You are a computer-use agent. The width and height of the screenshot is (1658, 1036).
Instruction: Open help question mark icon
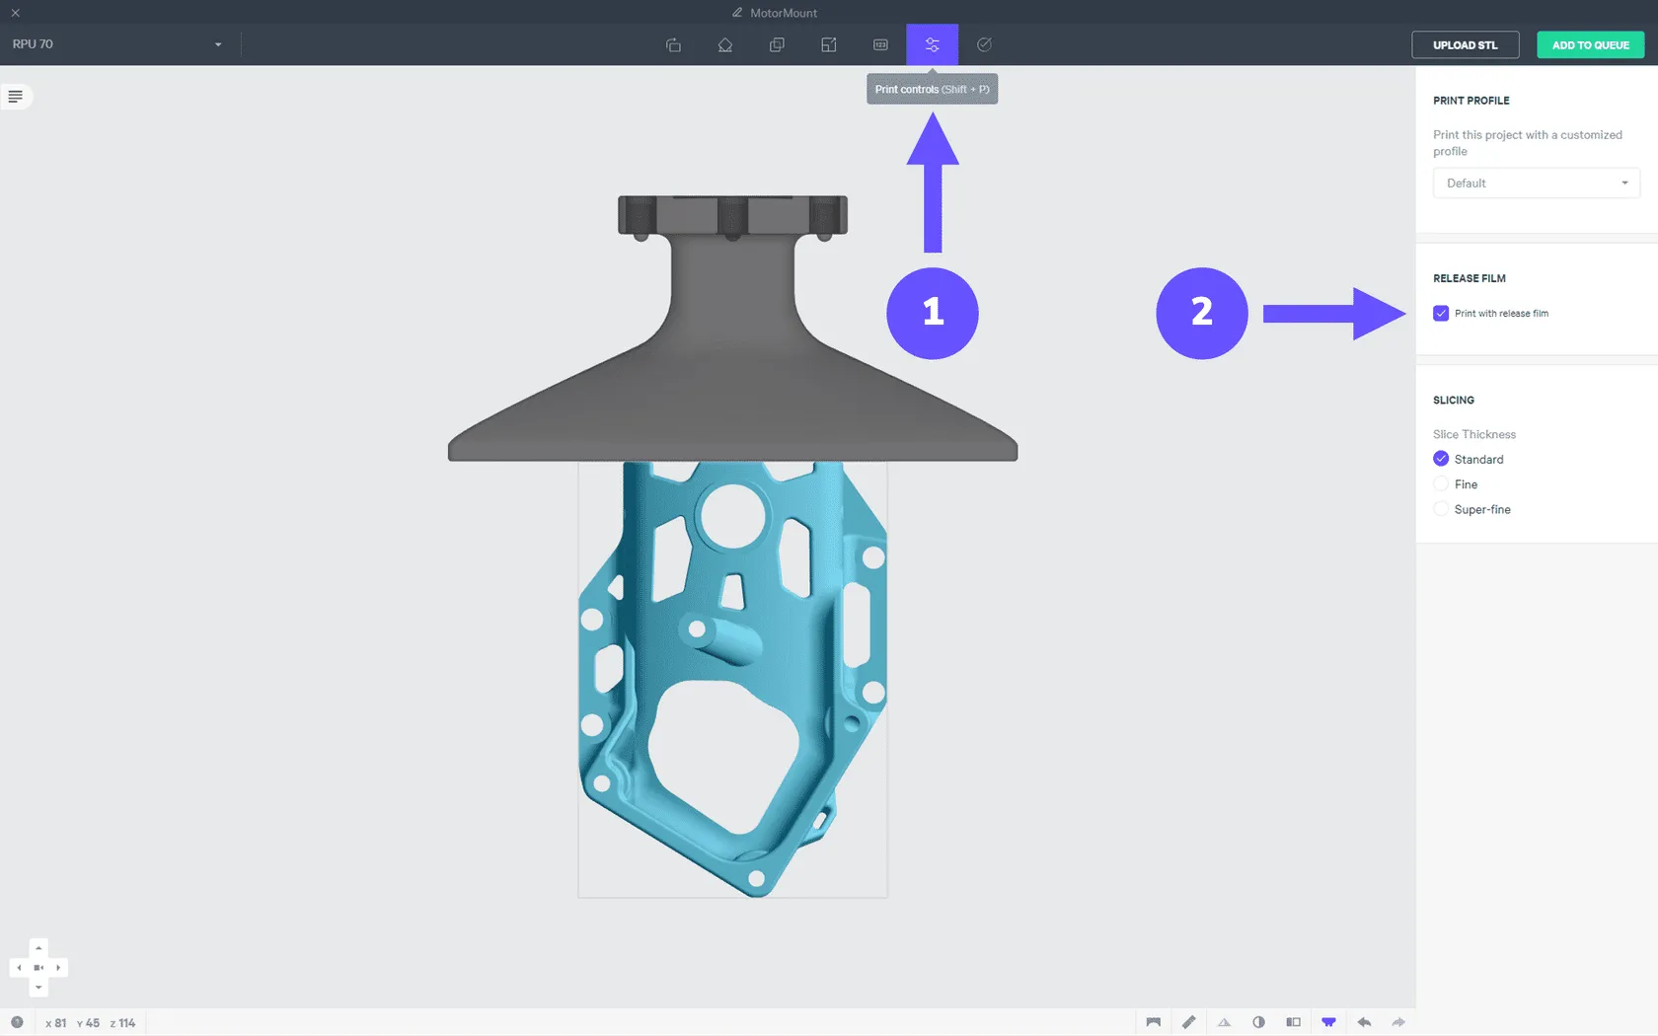click(x=17, y=1022)
